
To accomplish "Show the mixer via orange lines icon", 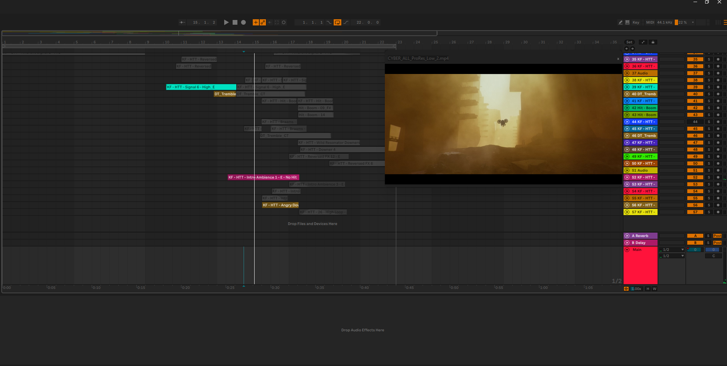I will tap(725, 23).
